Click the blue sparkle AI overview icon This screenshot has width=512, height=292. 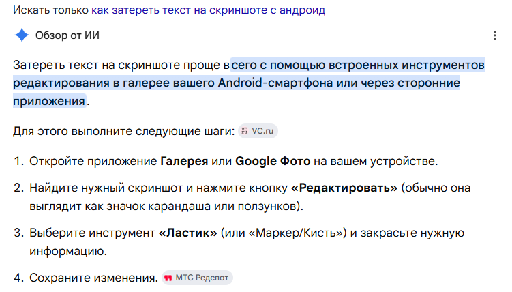(22, 35)
